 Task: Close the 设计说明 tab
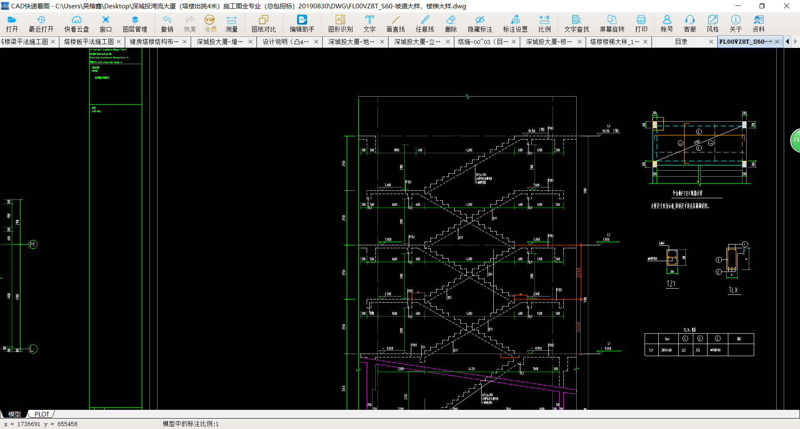(x=316, y=42)
